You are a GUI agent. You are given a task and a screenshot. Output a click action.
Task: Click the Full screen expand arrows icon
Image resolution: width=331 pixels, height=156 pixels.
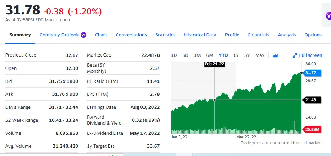pyautogui.click(x=296, y=55)
